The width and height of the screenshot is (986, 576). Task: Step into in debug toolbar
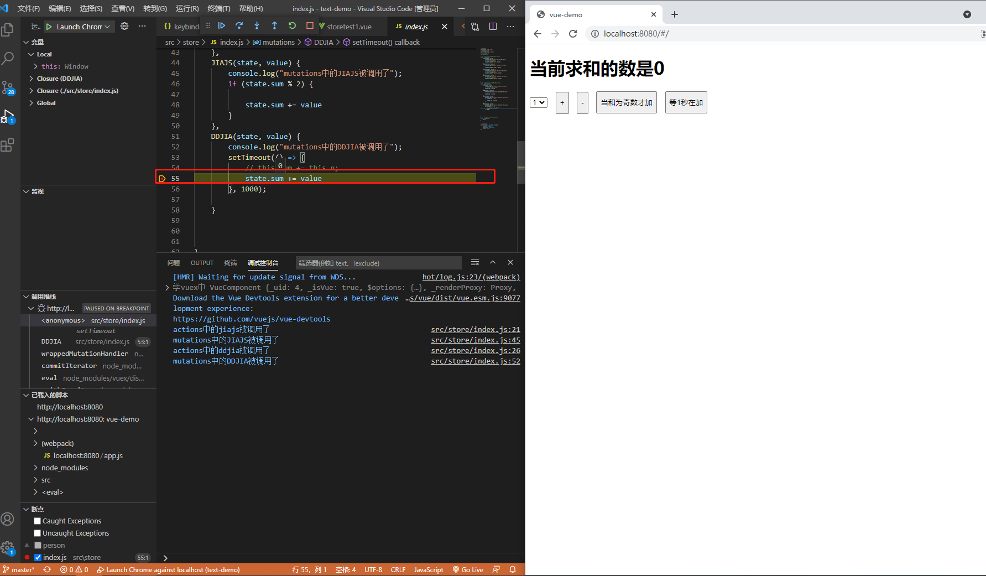pyautogui.click(x=257, y=25)
